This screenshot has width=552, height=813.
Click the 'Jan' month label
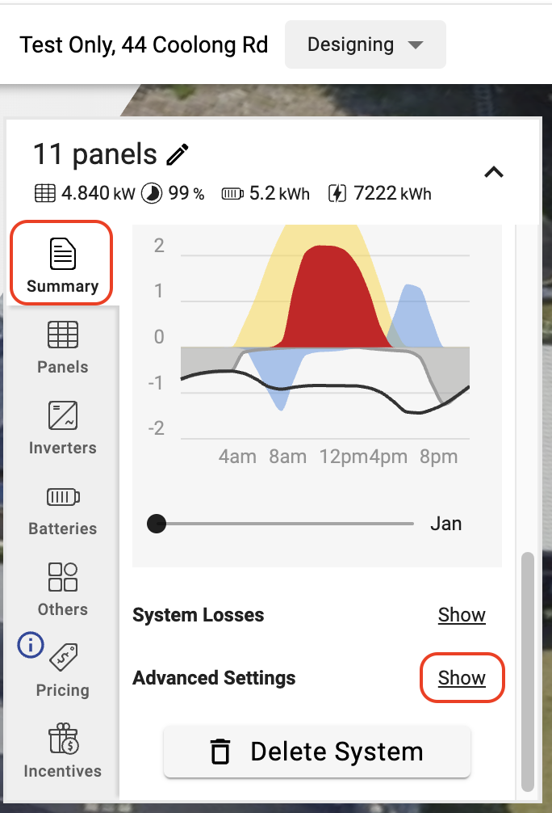(x=445, y=524)
